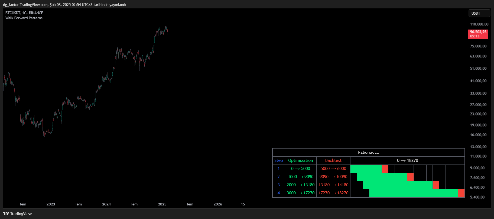Image resolution: width=494 pixels, height=219 pixels.
Task: Click the 51.000,00 price axis label
Action: [478, 68]
